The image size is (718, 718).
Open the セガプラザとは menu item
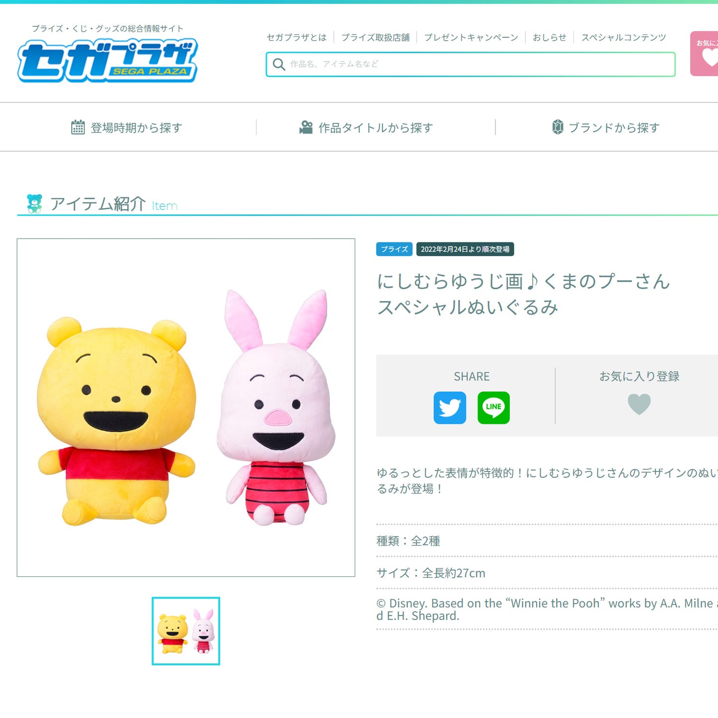click(297, 36)
